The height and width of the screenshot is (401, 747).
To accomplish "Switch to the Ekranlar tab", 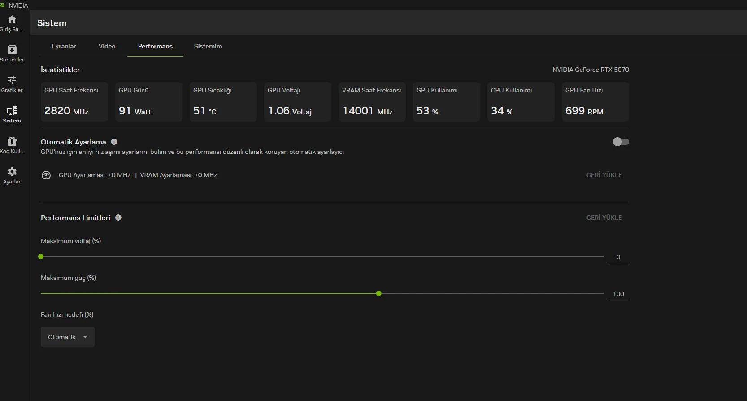I will 64,46.
